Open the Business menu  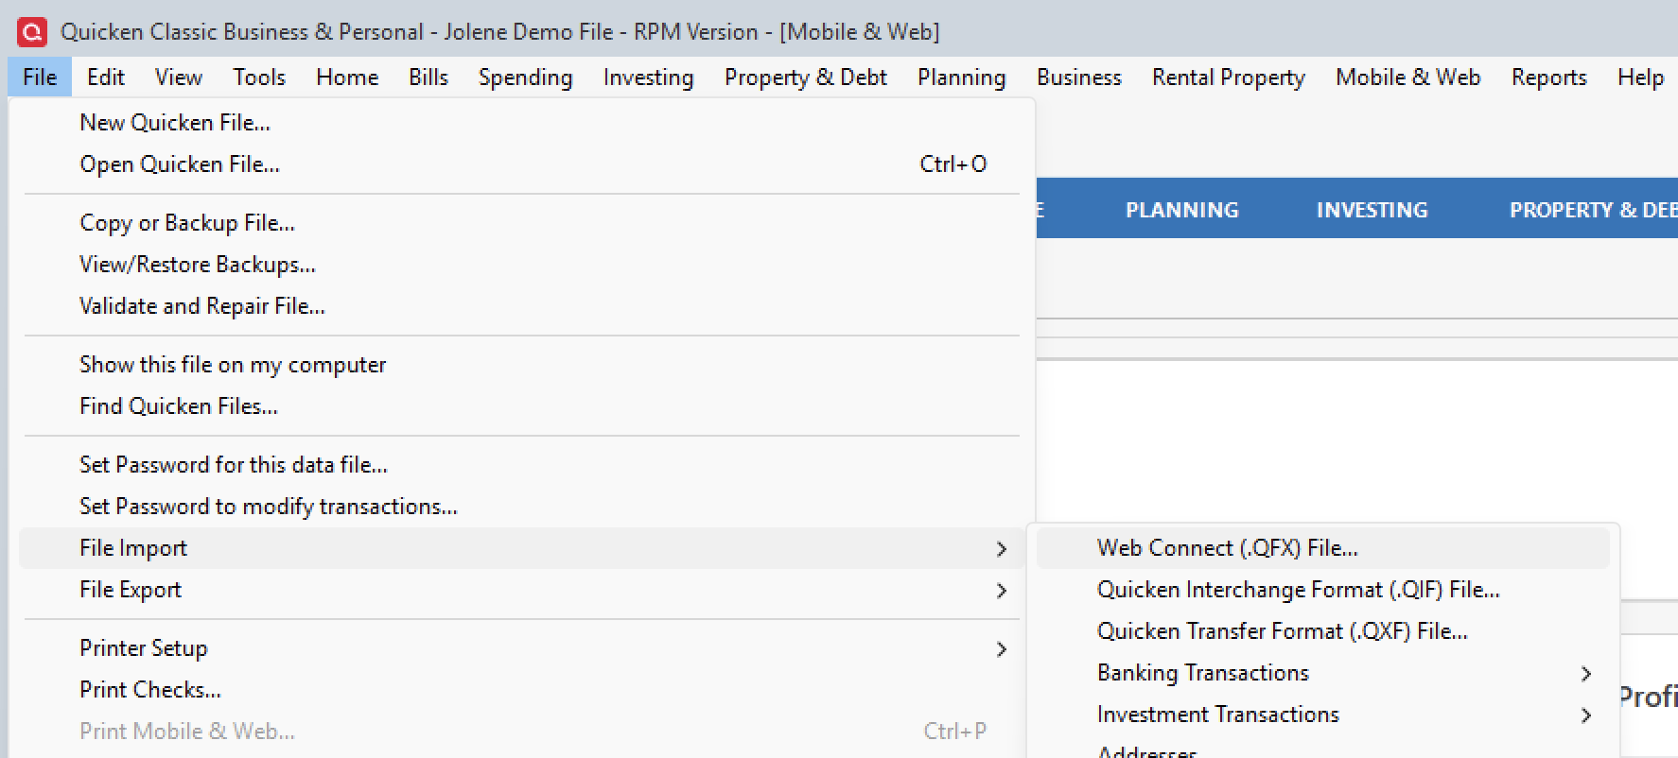point(1079,78)
